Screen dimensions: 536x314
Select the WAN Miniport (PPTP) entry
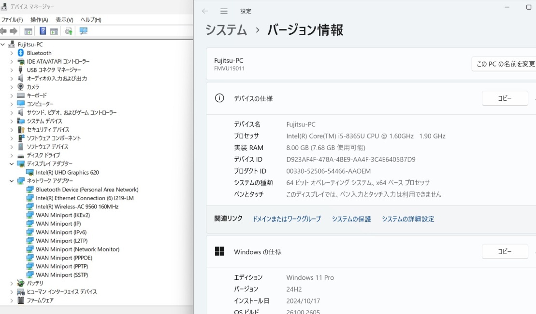(62, 266)
